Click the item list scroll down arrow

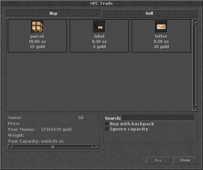(195, 109)
